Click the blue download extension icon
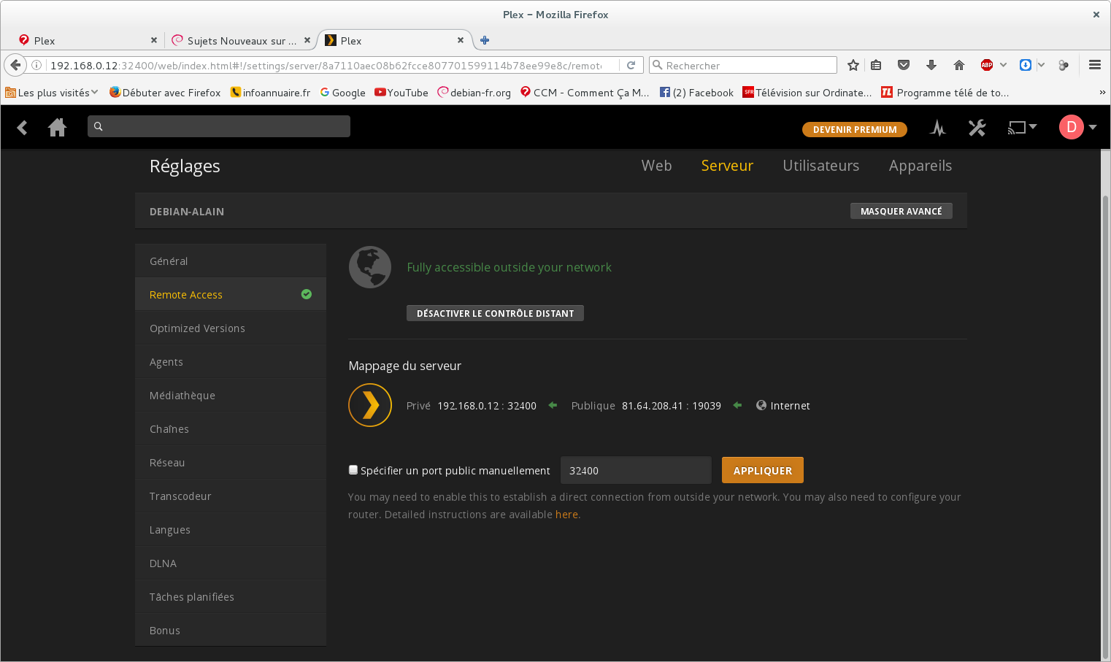The width and height of the screenshot is (1111, 662). 1026,65
